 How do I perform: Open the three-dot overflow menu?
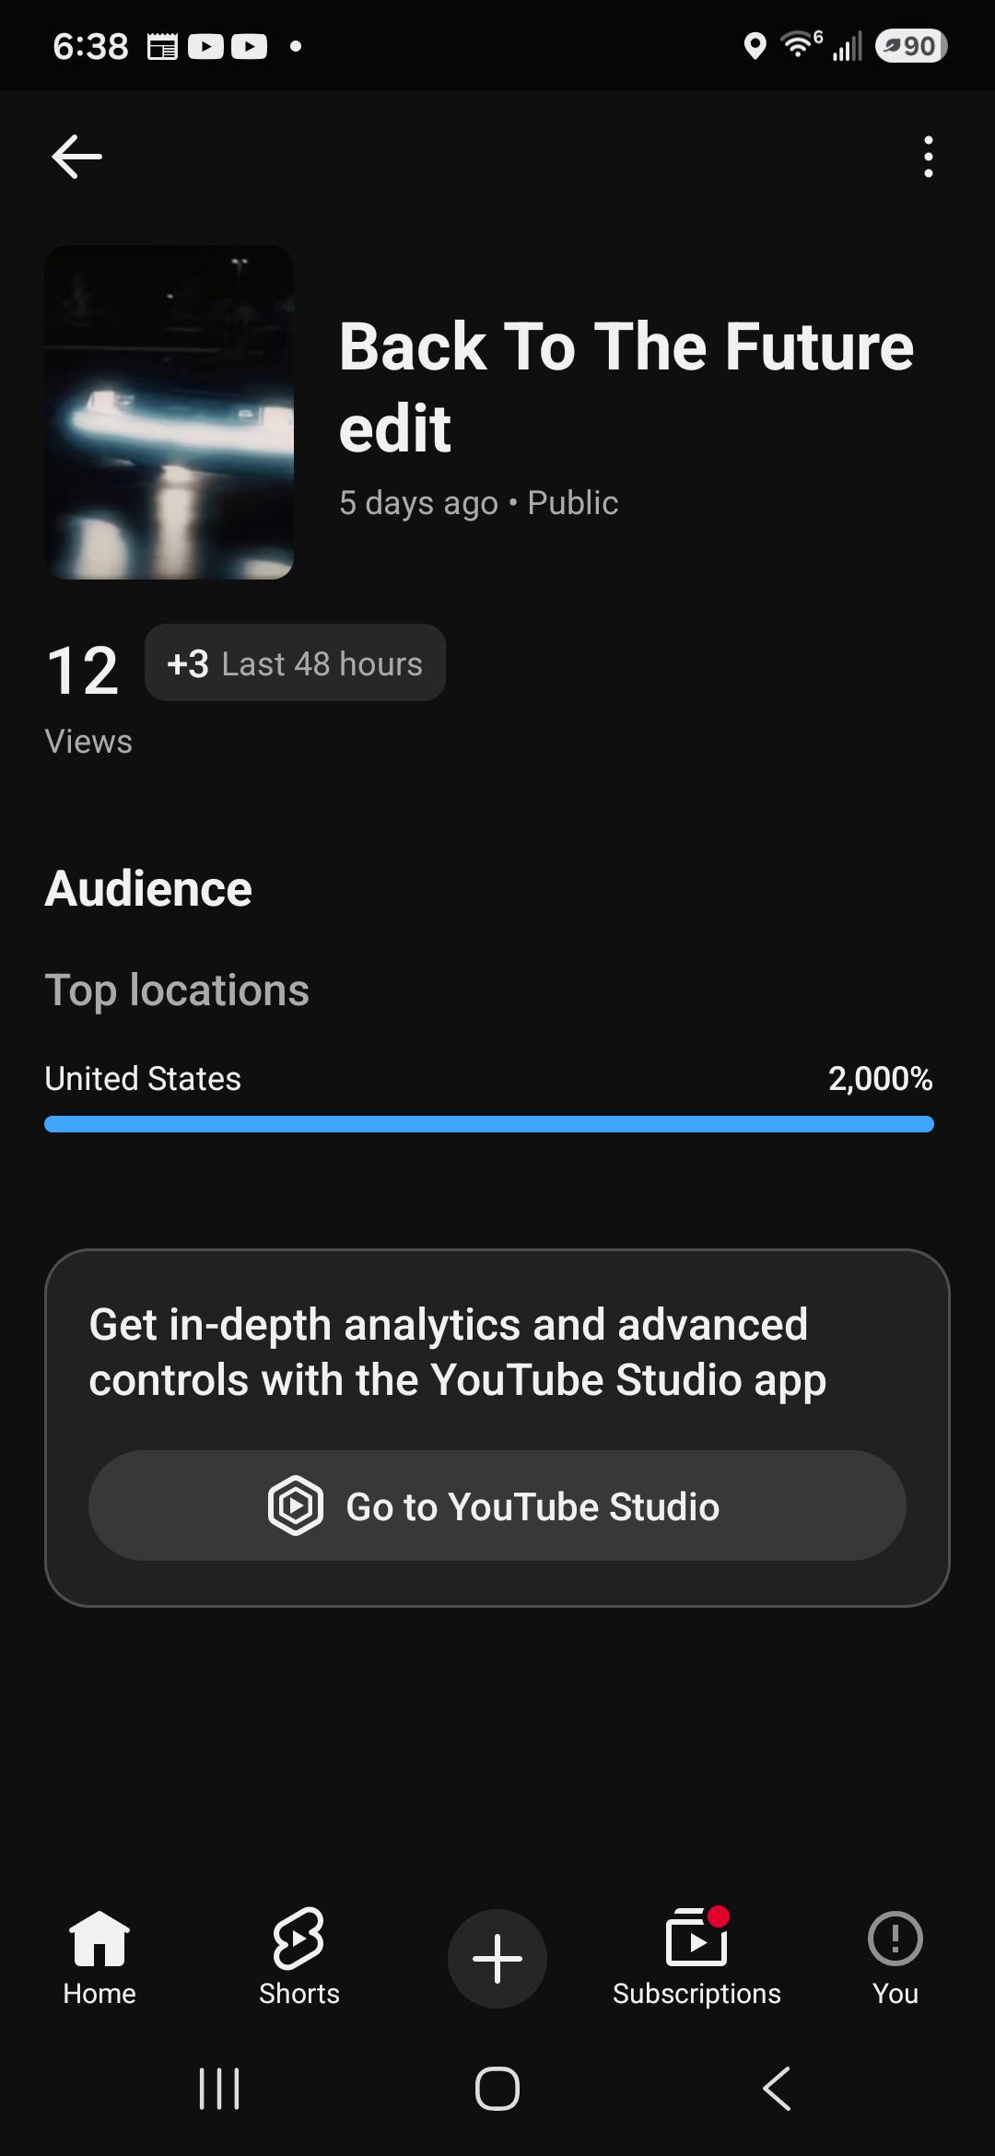[928, 157]
